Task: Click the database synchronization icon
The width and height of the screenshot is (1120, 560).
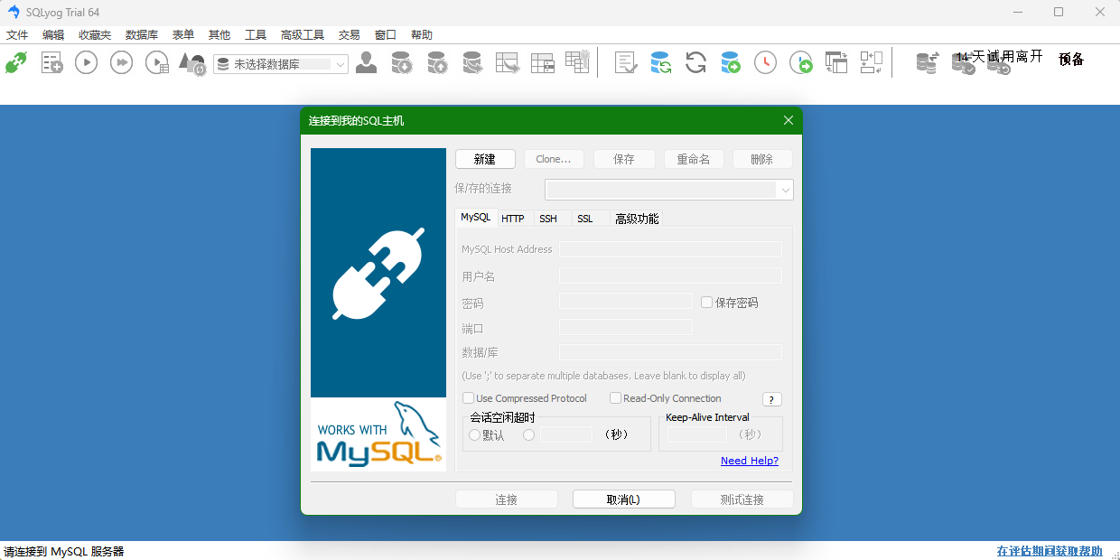Action: (660, 62)
